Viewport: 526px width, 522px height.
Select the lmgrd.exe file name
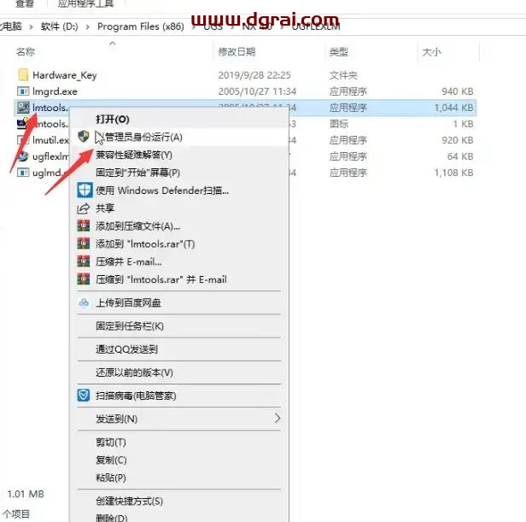click(x=55, y=91)
